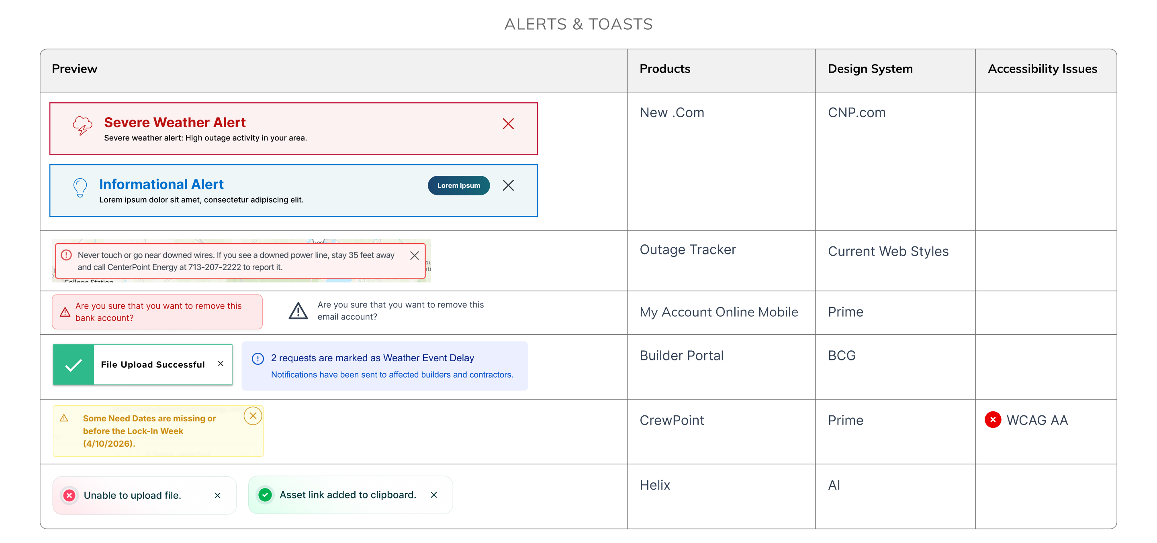The image size is (1157, 543).
Task: Click the blue info icon in Weather Event Delay
Action: coord(258,358)
